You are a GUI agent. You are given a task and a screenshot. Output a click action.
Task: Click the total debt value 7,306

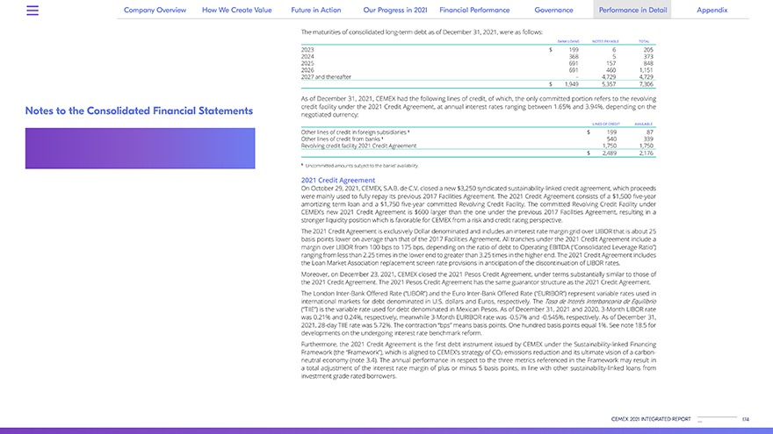coord(645,84)
